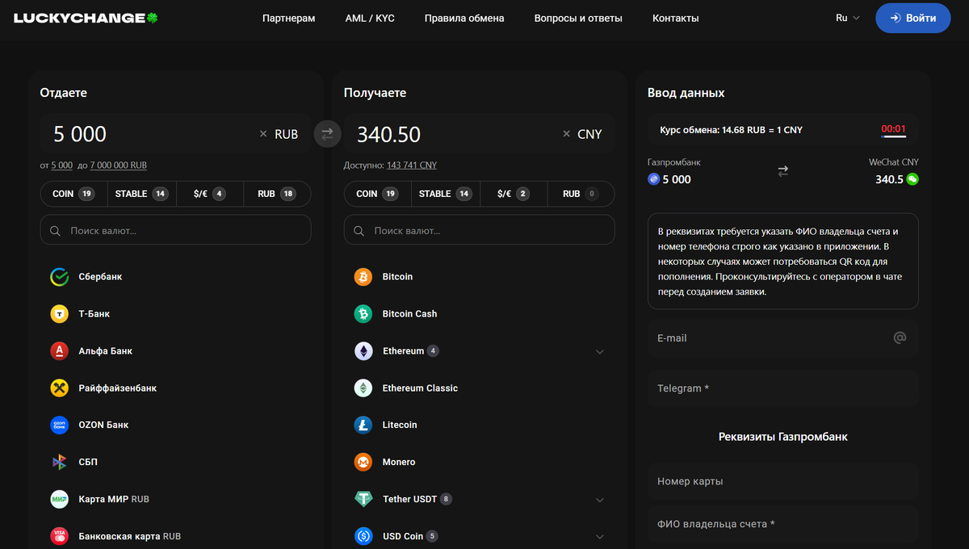Click currency search in Отдаете panel
969x549 pixels.
pos(175,230)
